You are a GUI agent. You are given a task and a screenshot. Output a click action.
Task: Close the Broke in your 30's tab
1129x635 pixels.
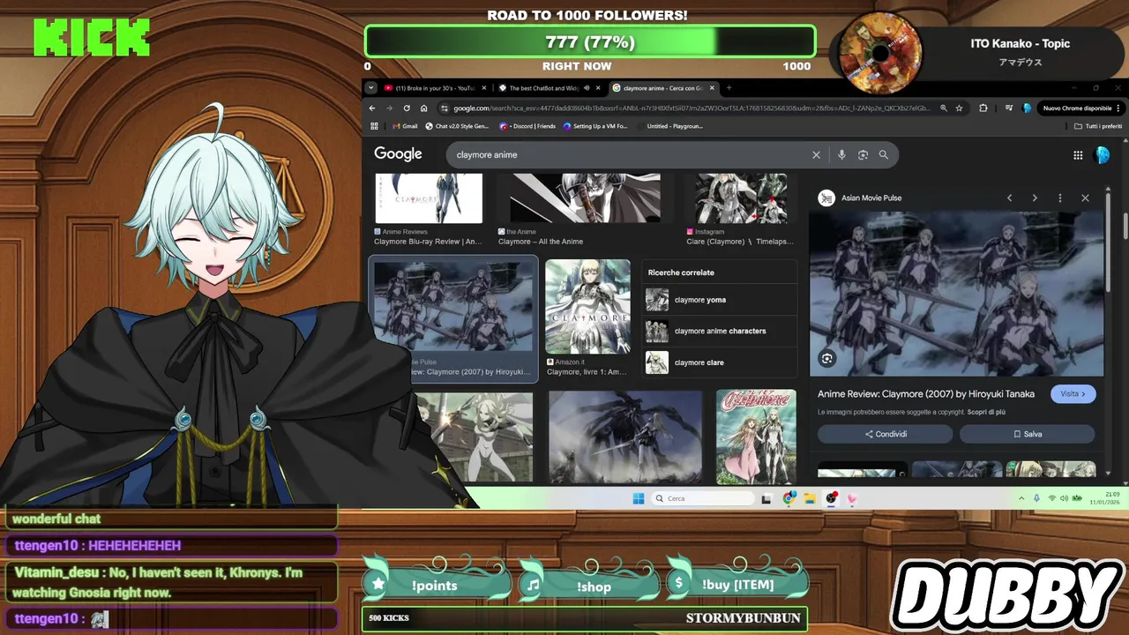tap(483, 88)
